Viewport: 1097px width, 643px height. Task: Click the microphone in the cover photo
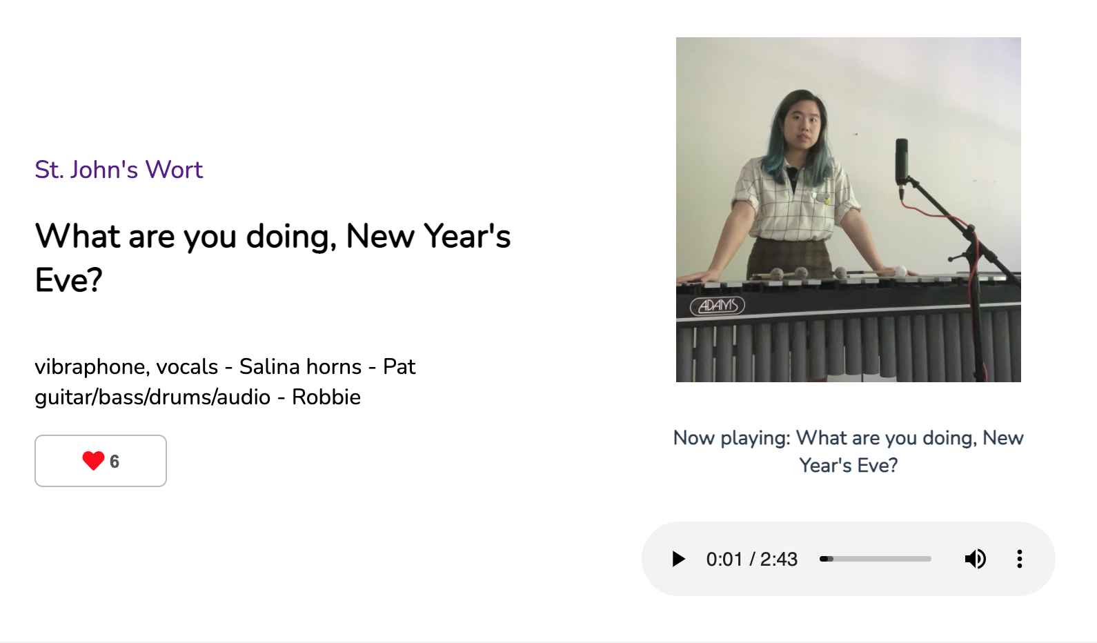coord(901,160)
